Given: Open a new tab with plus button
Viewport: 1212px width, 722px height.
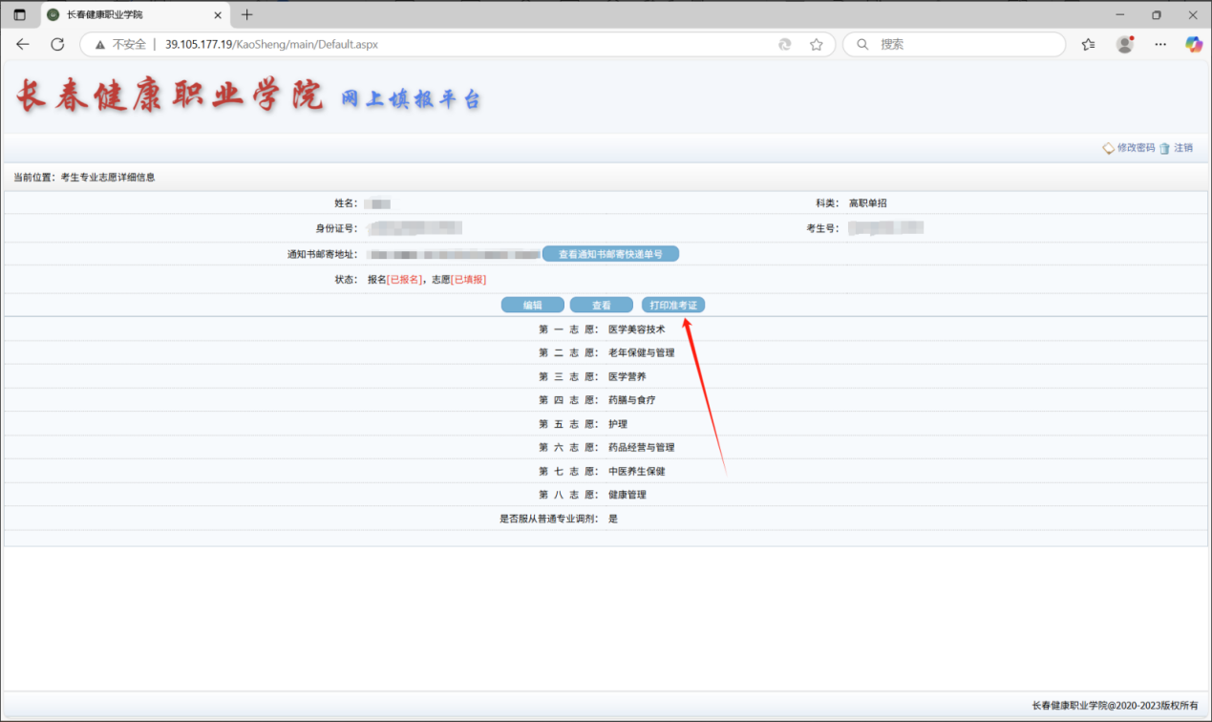Looking at the screenshot, I should pos(247,14).
